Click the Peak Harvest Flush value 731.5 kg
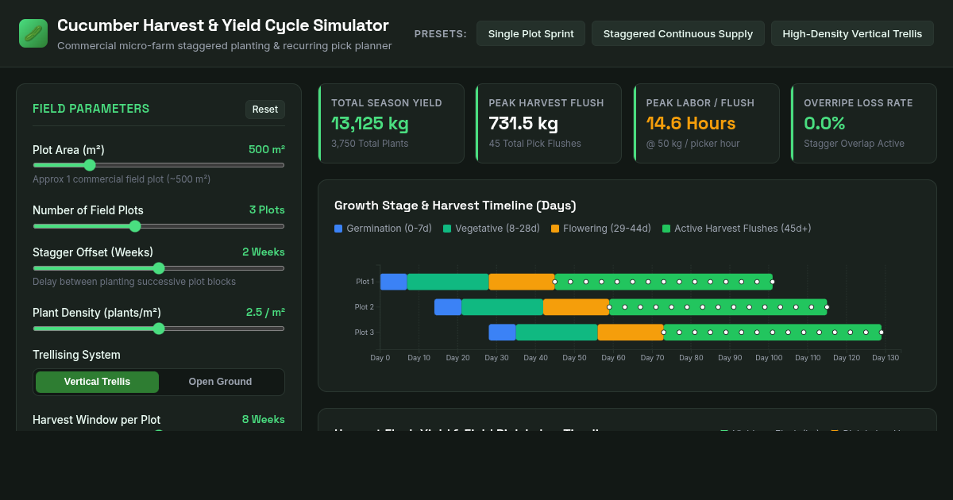The height and width of the screenshot is (500, 953). pyautogui.click(x=523, y=124)
